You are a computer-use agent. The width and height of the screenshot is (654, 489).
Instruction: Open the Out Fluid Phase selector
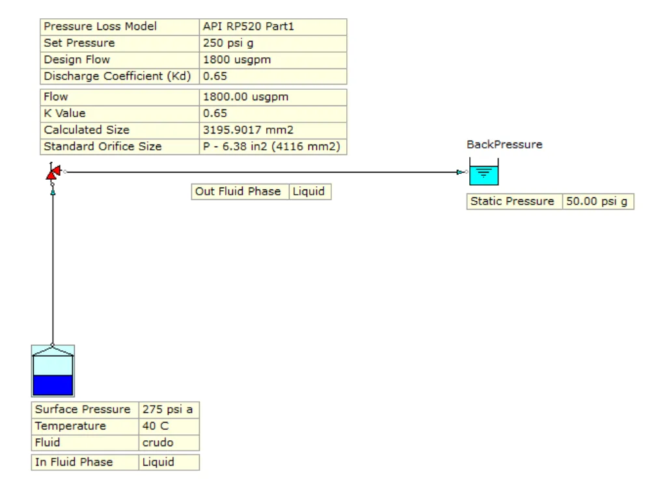310,191
